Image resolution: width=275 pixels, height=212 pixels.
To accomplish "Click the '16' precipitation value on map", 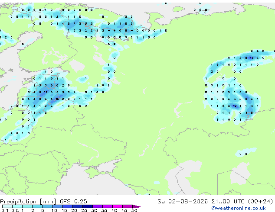I will (57, 99).
